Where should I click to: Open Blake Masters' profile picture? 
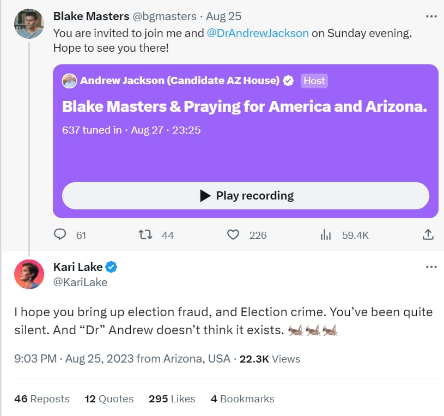click(29, 23)
